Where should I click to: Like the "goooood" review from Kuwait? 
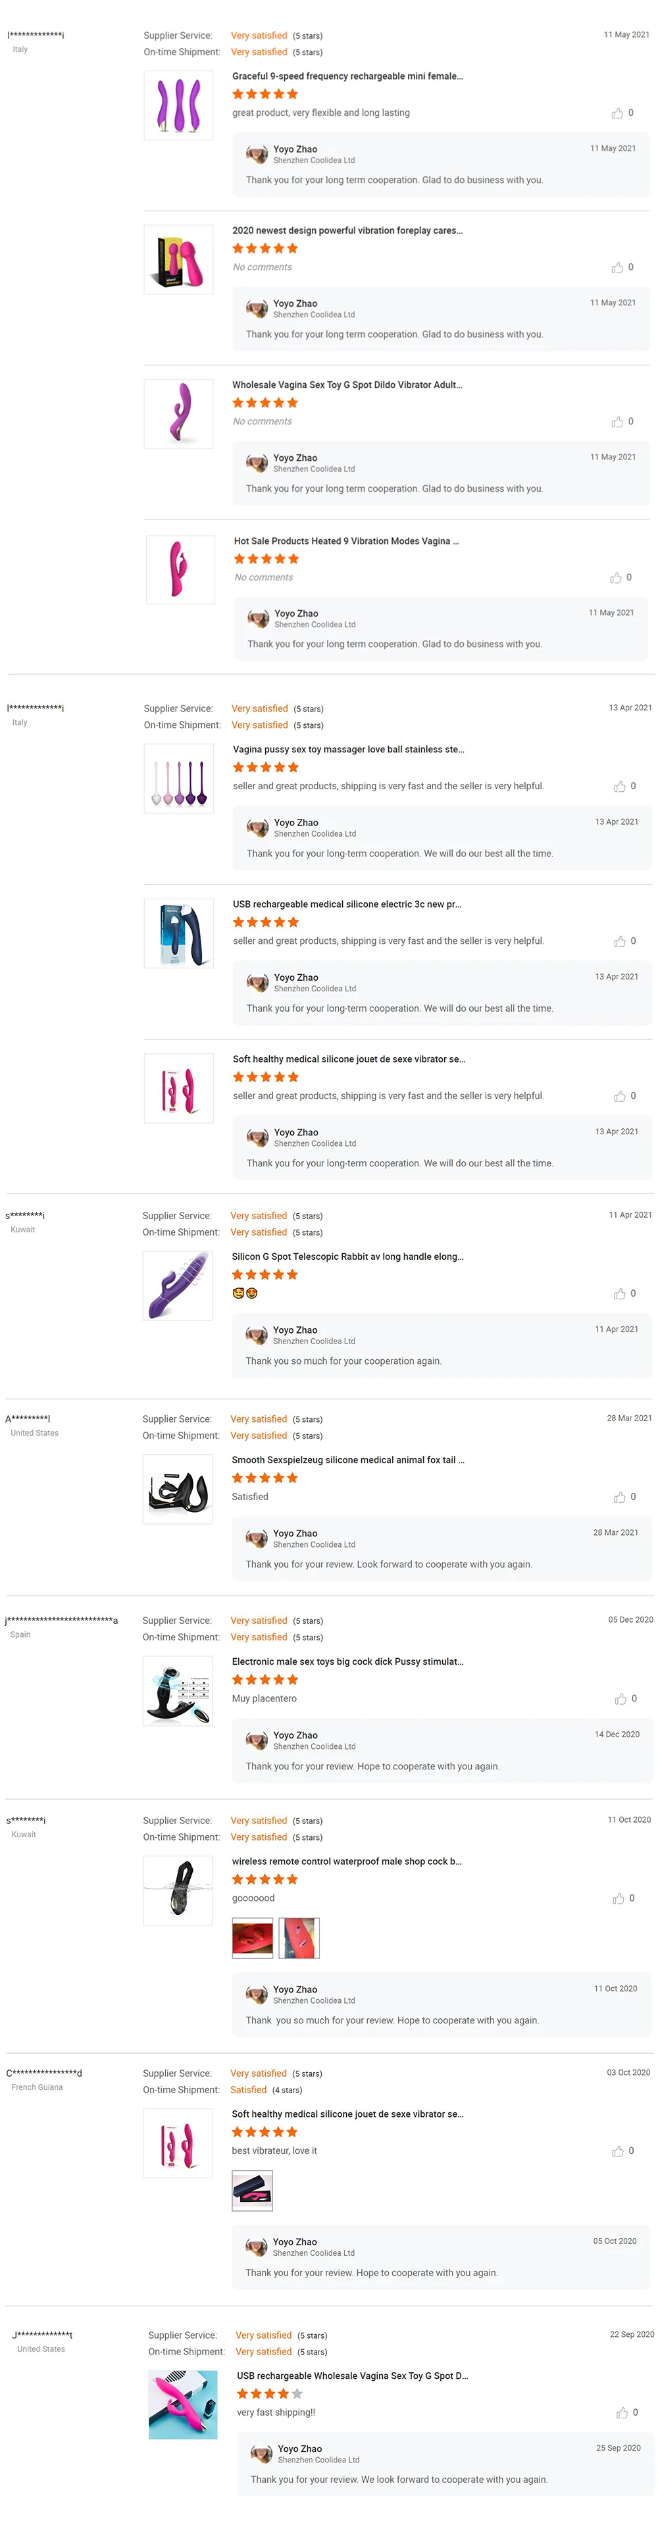tap(618, 1899)
